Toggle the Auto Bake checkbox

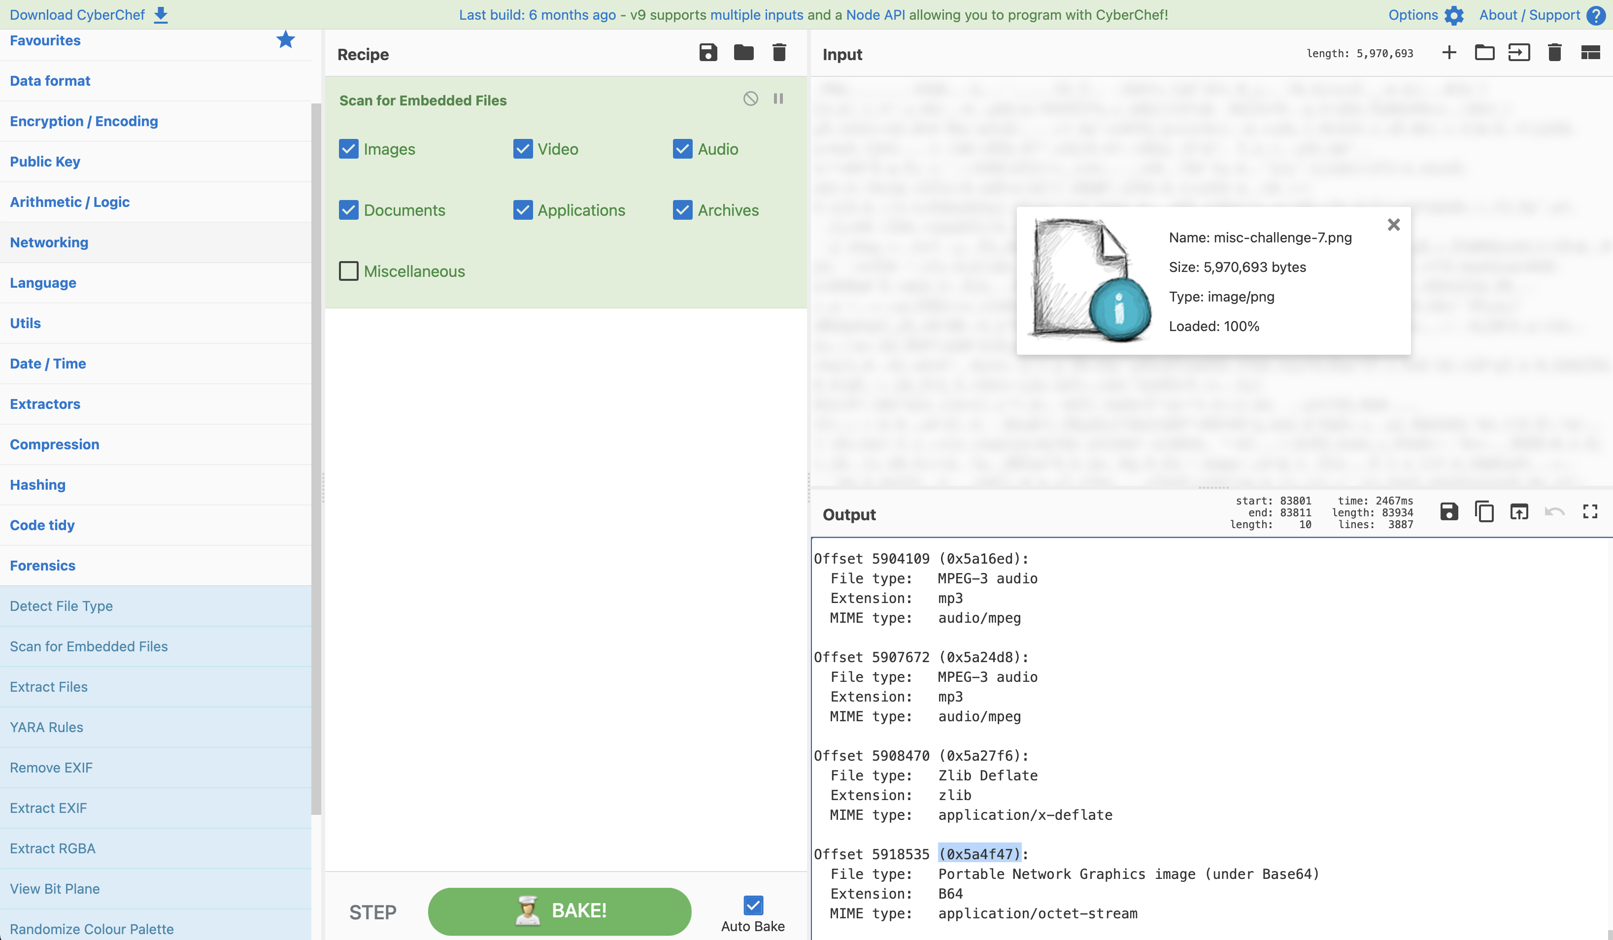pyautogui.click(x=753, y=905)
